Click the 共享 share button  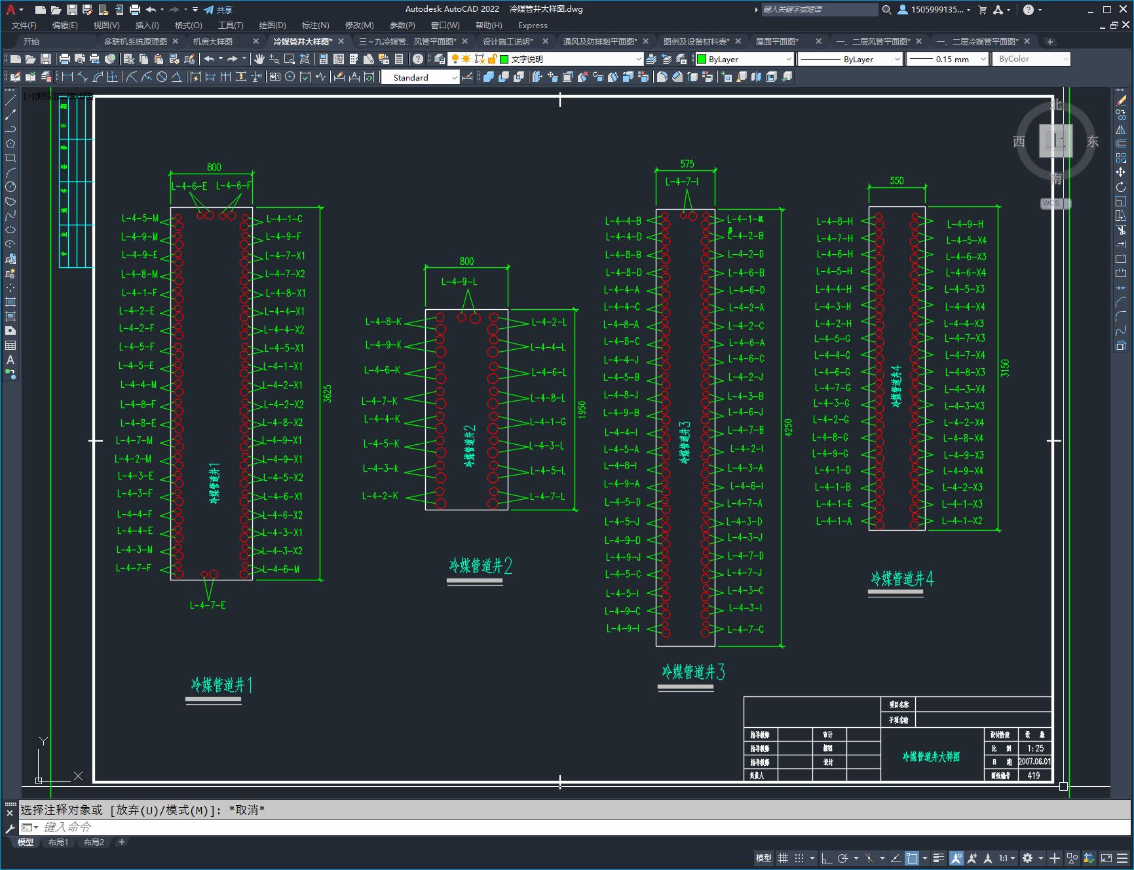click(218, 10)
